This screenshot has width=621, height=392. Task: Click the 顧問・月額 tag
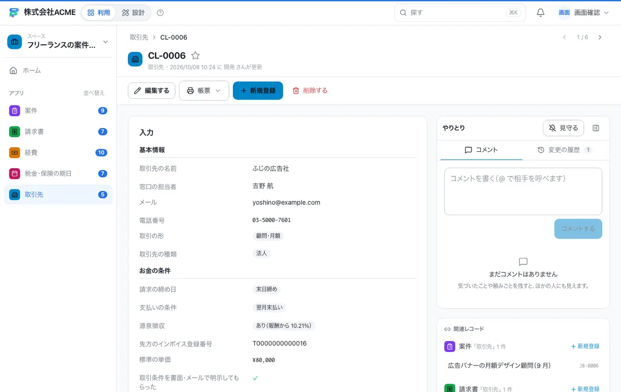point(268,236)
